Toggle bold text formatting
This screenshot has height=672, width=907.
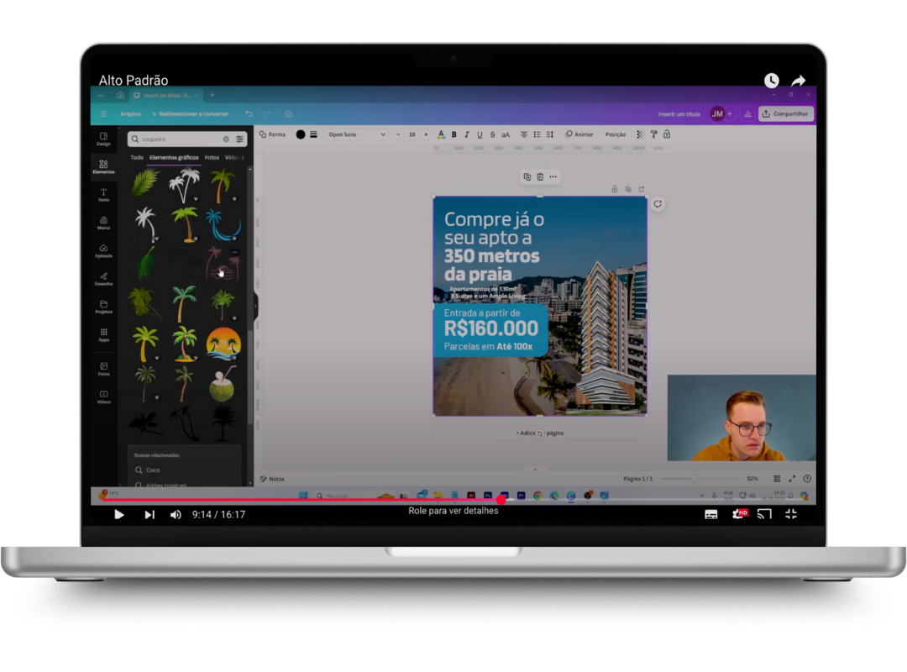[454, 134]
